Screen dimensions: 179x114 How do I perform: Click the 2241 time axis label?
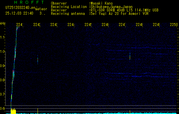point(20,25)
